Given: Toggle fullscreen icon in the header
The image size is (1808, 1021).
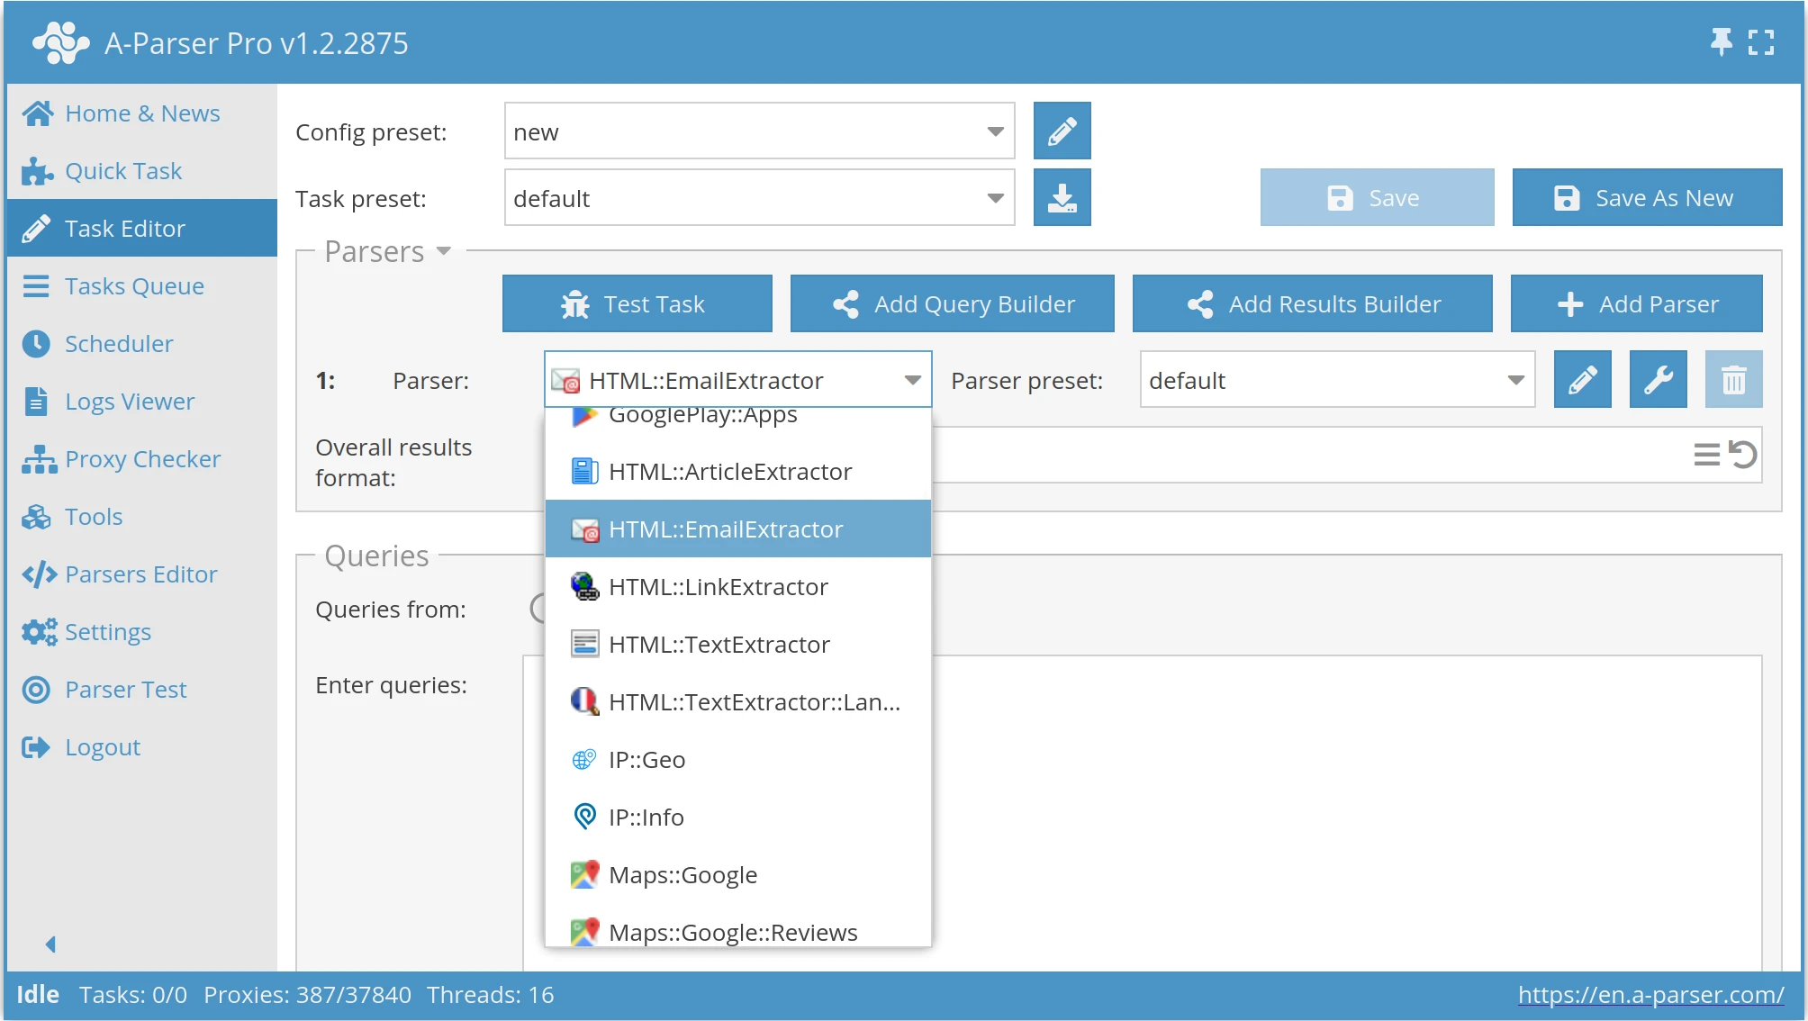Looking at the screenshot, I should [1761, 42].
